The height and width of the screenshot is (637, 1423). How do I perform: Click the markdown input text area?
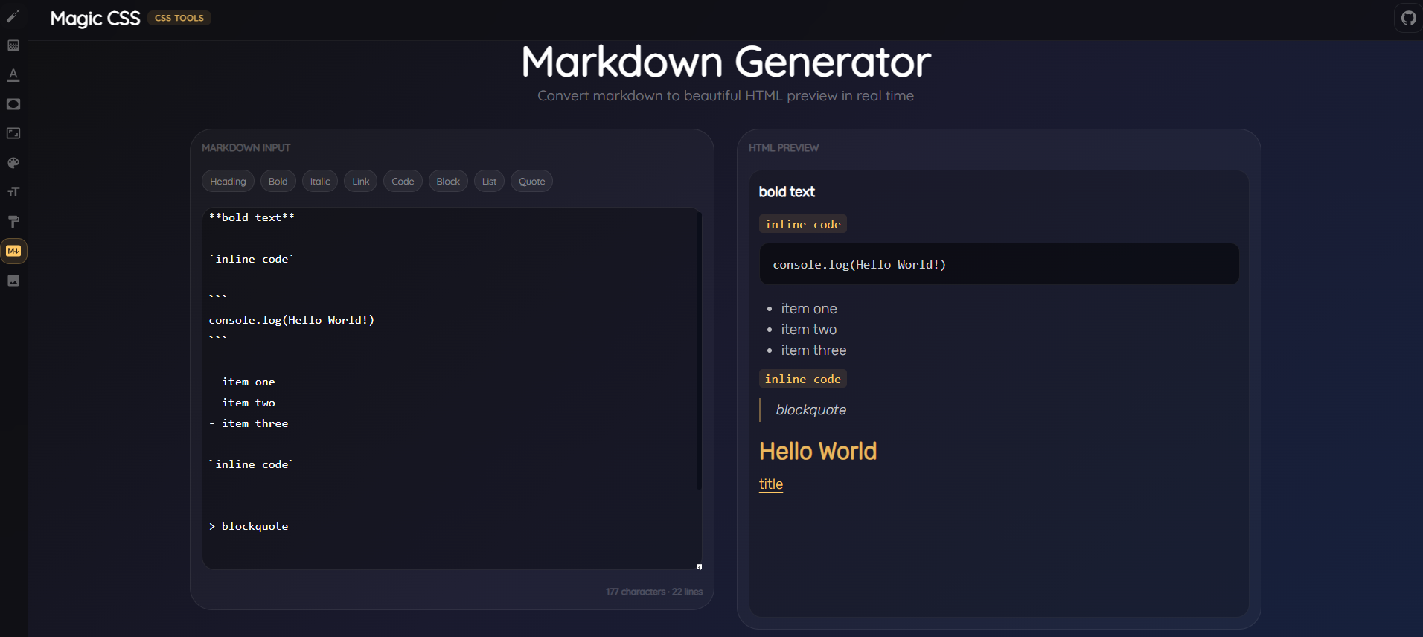coord(452,388)
